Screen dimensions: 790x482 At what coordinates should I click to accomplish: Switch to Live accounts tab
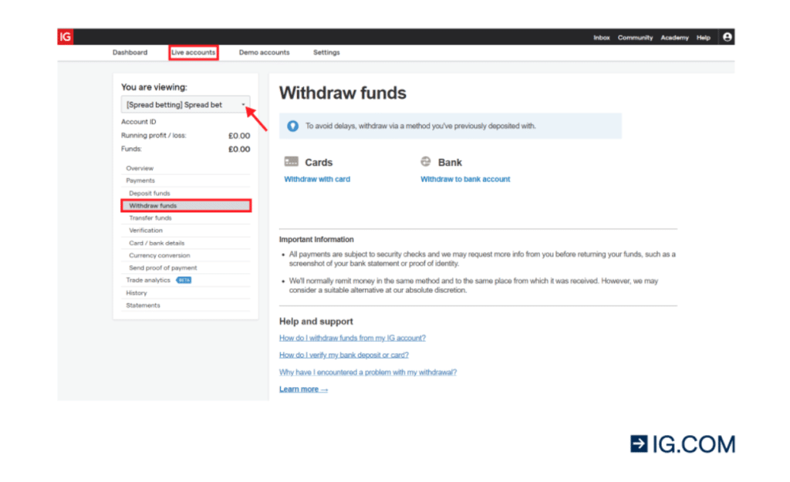pos(194,52)
